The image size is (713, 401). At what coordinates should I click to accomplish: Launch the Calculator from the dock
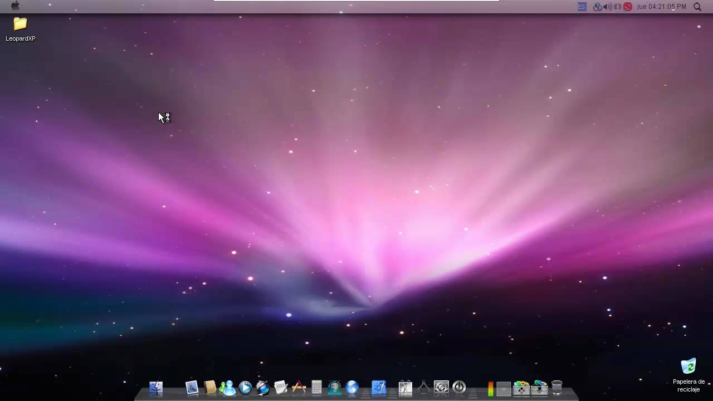coord(316,388)
